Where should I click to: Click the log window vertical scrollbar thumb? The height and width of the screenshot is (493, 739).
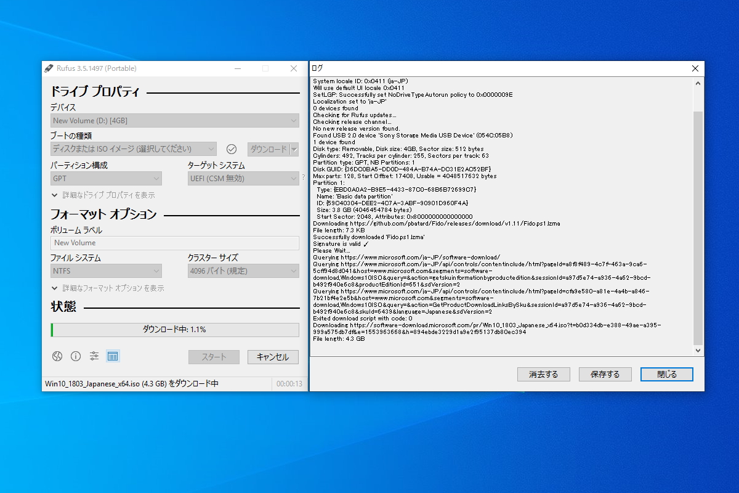698,228
